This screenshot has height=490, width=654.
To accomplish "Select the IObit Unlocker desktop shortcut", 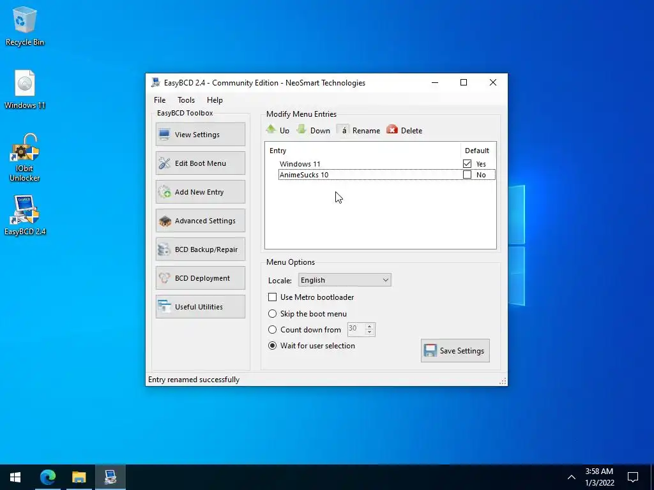I will click(x=25, y=158).
